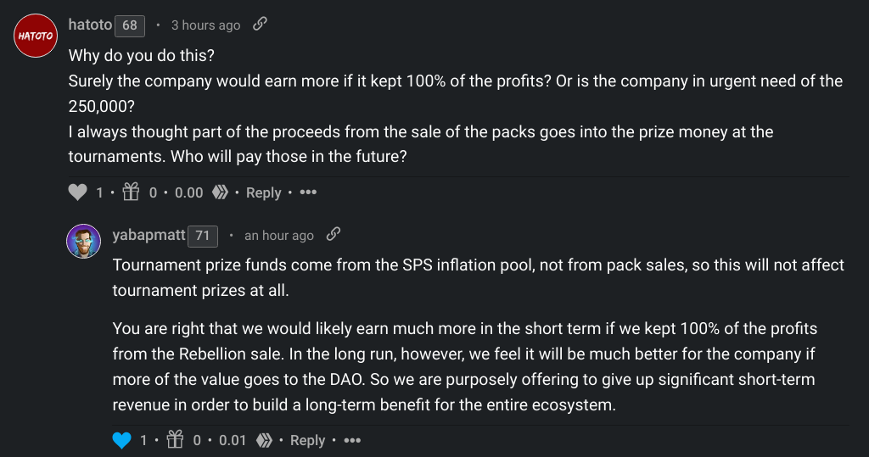Reply to hatoto's comment
Screen dimensions: 869x457
[263, 193]
